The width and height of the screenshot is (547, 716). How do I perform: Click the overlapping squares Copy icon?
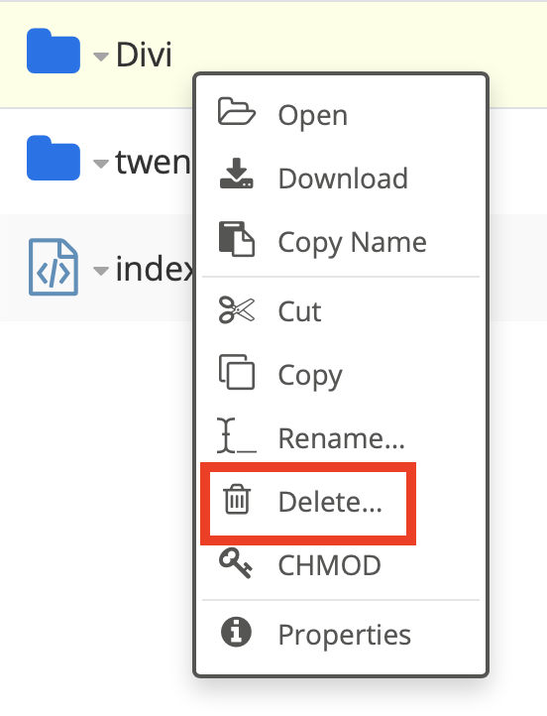[x=236, y=372]
